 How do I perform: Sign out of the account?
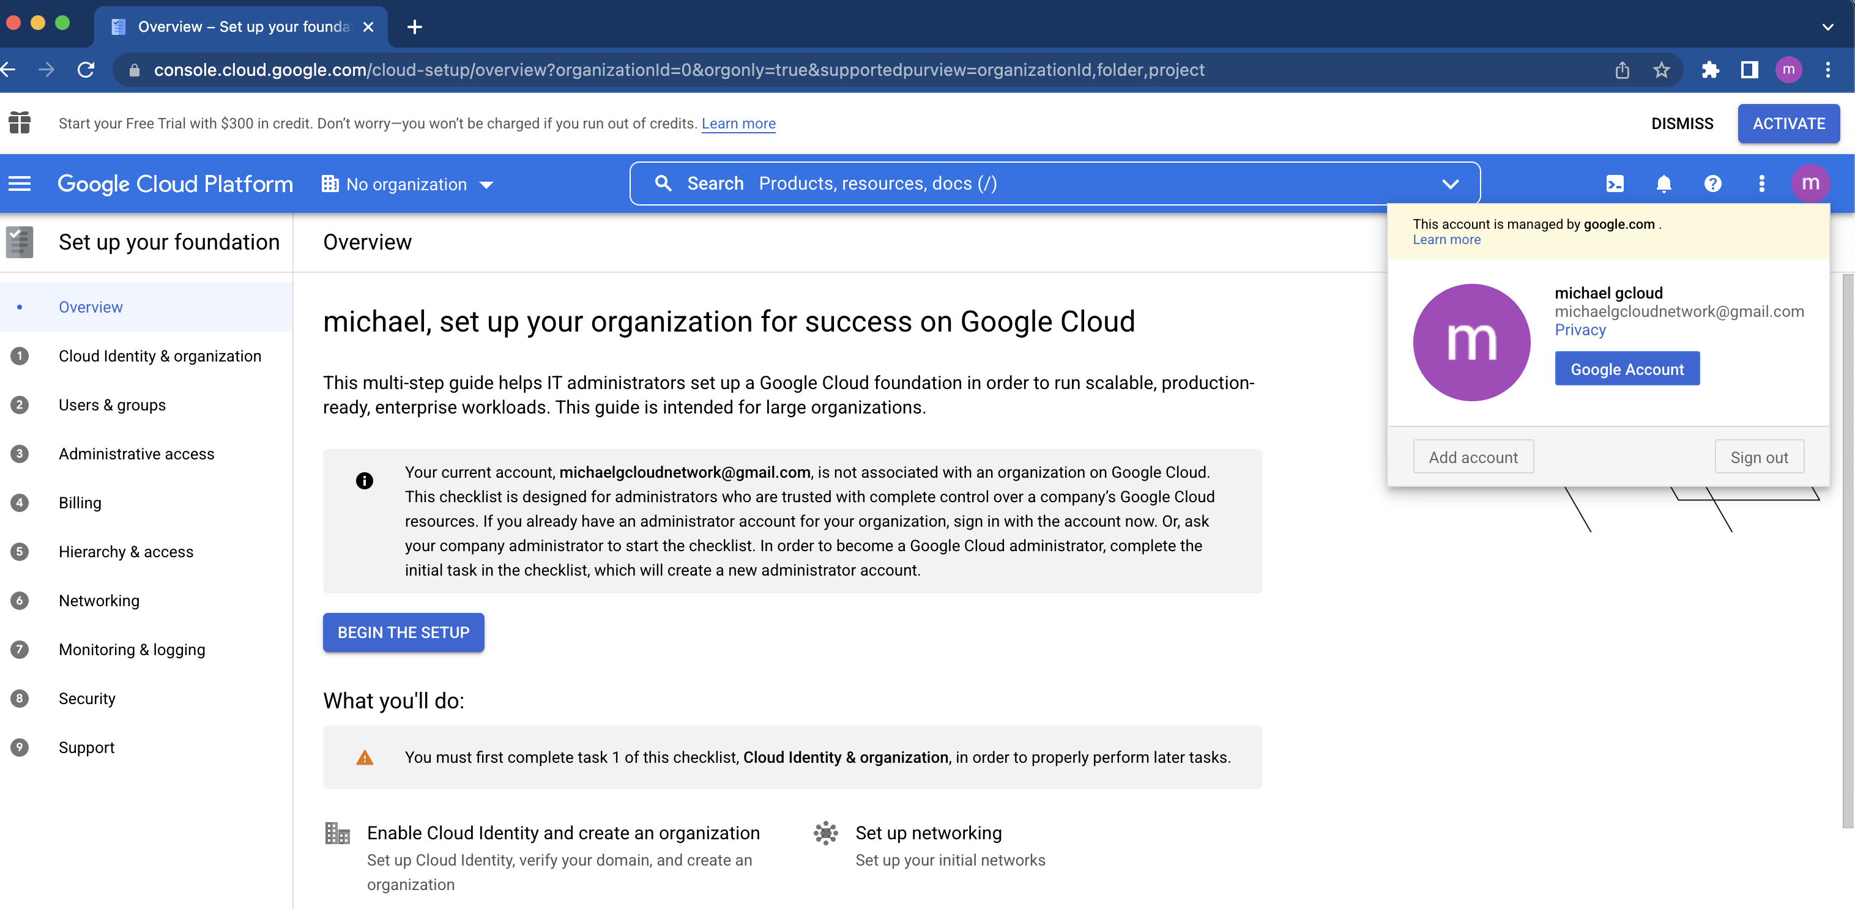point(1759,457)
